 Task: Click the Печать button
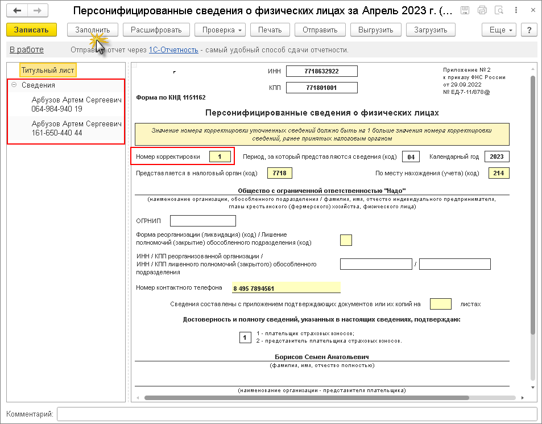click(270, 30)
